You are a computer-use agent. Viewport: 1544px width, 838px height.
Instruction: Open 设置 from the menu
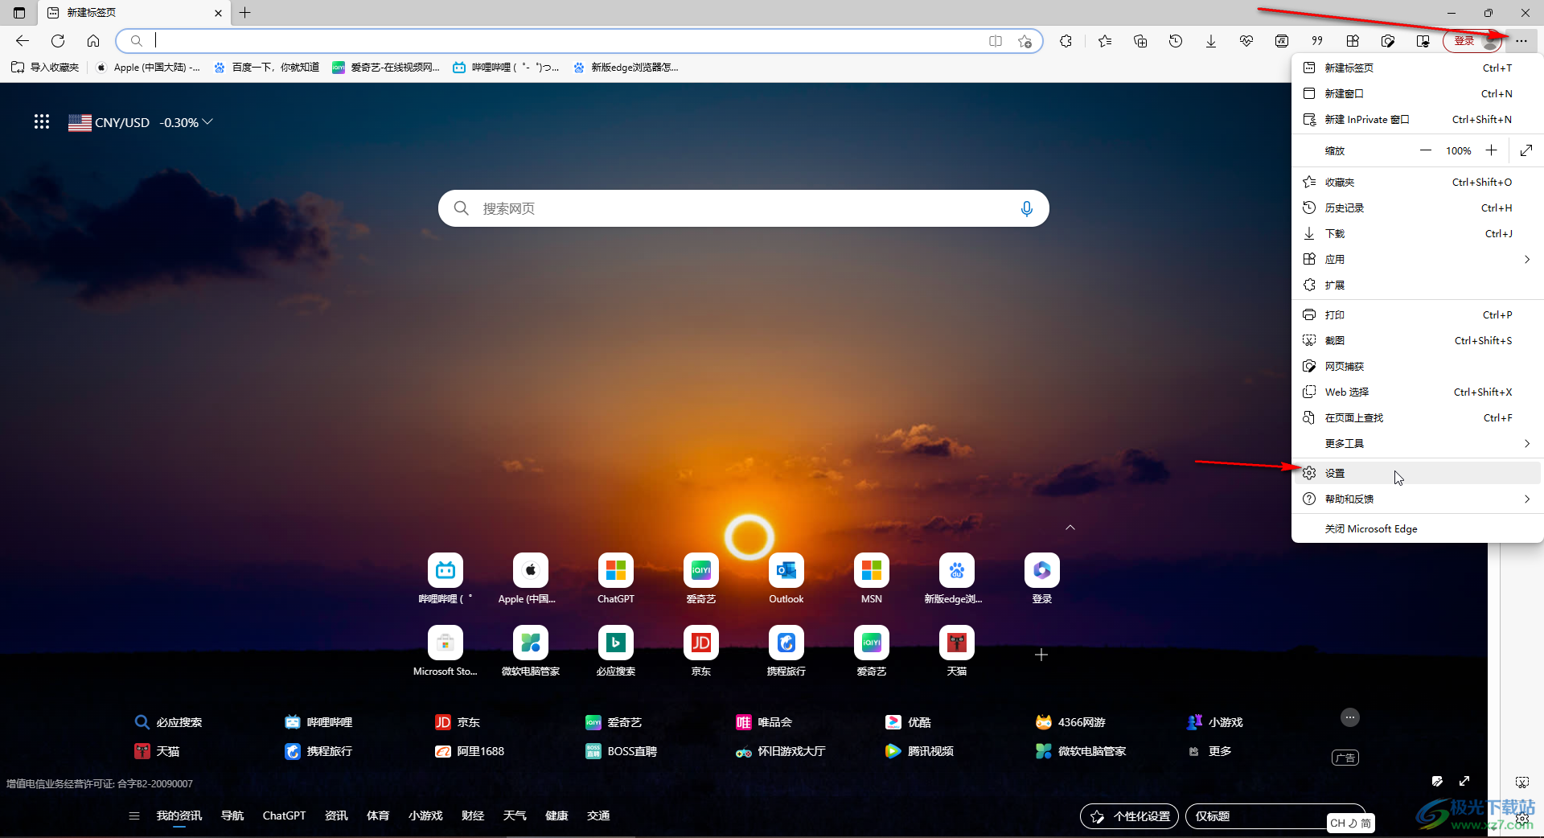pyautogui.click(x=1417, y=473)
